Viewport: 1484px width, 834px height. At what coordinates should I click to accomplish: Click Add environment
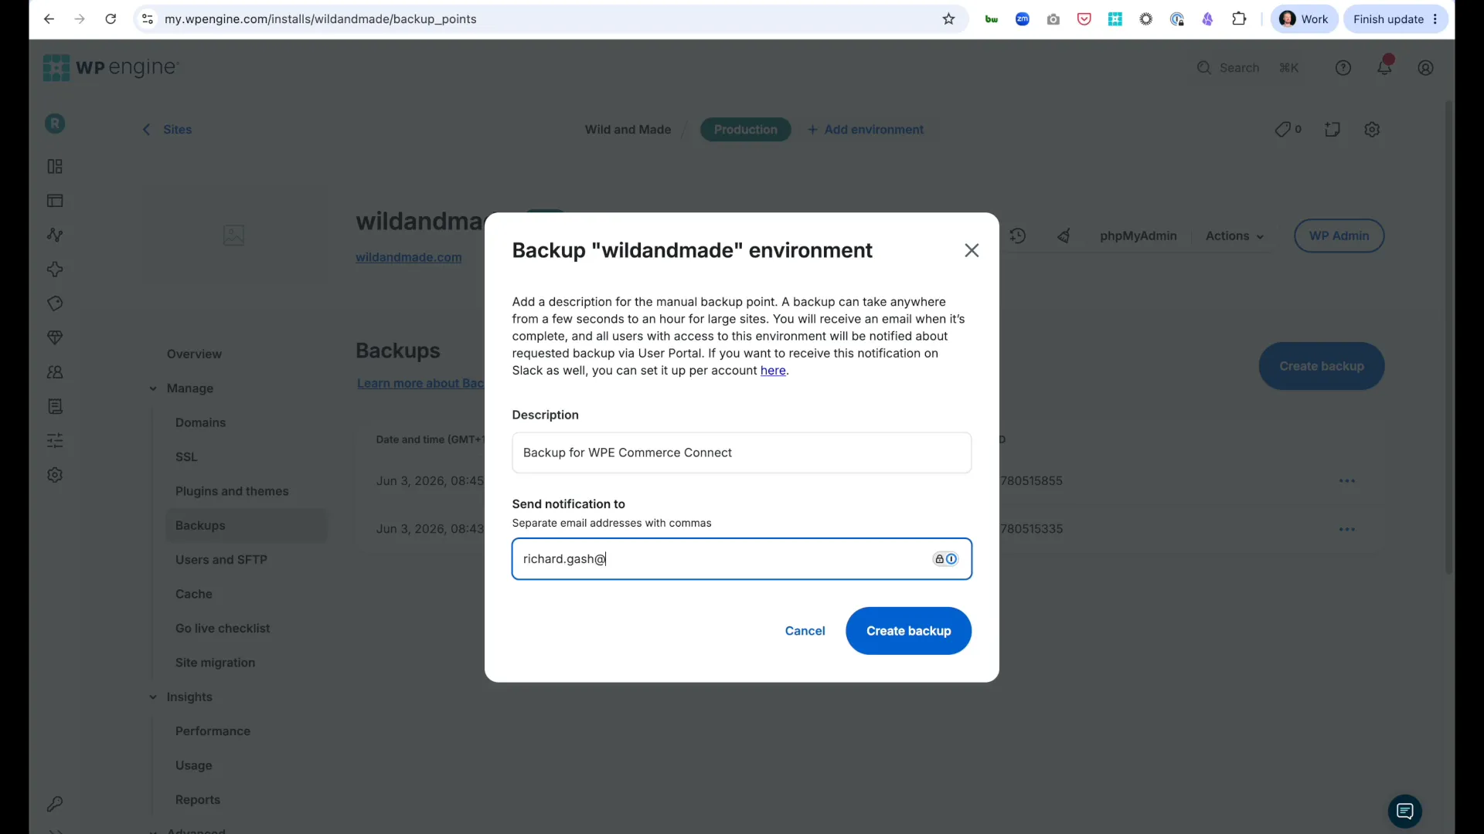pos(866,130)
